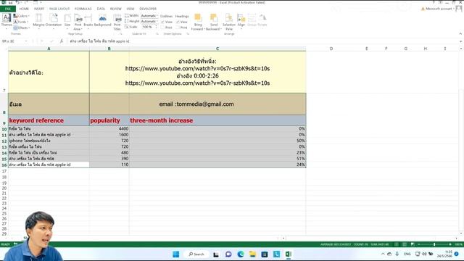Image resolution: width=464 pixels, height=261 pixels.
Task: Expand the Name Box dropdown arrow
Action: (x=26, y=41)
